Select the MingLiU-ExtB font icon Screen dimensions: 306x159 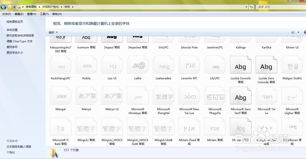163,127
